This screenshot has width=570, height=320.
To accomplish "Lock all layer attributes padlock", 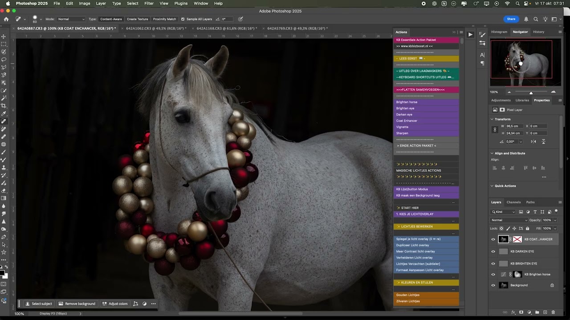I will point(527,228).
